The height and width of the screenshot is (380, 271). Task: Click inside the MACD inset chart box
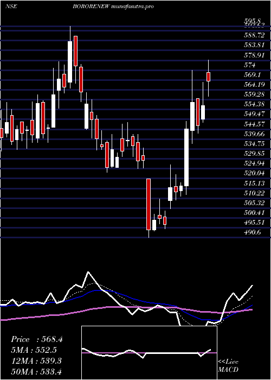click(149, 353)
